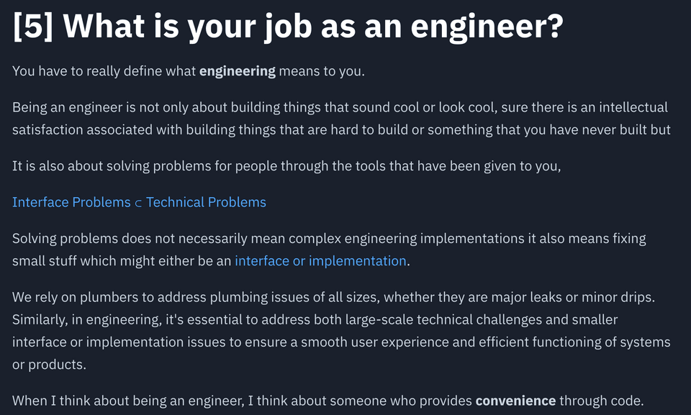The height and width of the screenshot is (415, 691).
Task: Click the line "It is also about solving problems"
Action: [x=286, y=166]
